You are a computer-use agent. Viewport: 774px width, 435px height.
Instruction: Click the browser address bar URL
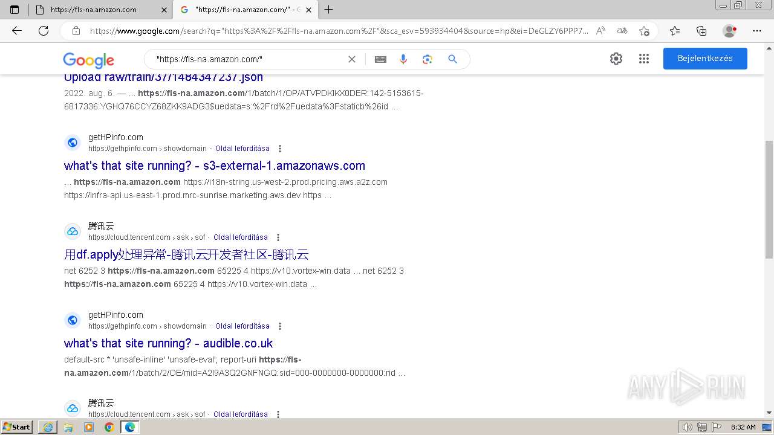[x=339, y=31]
